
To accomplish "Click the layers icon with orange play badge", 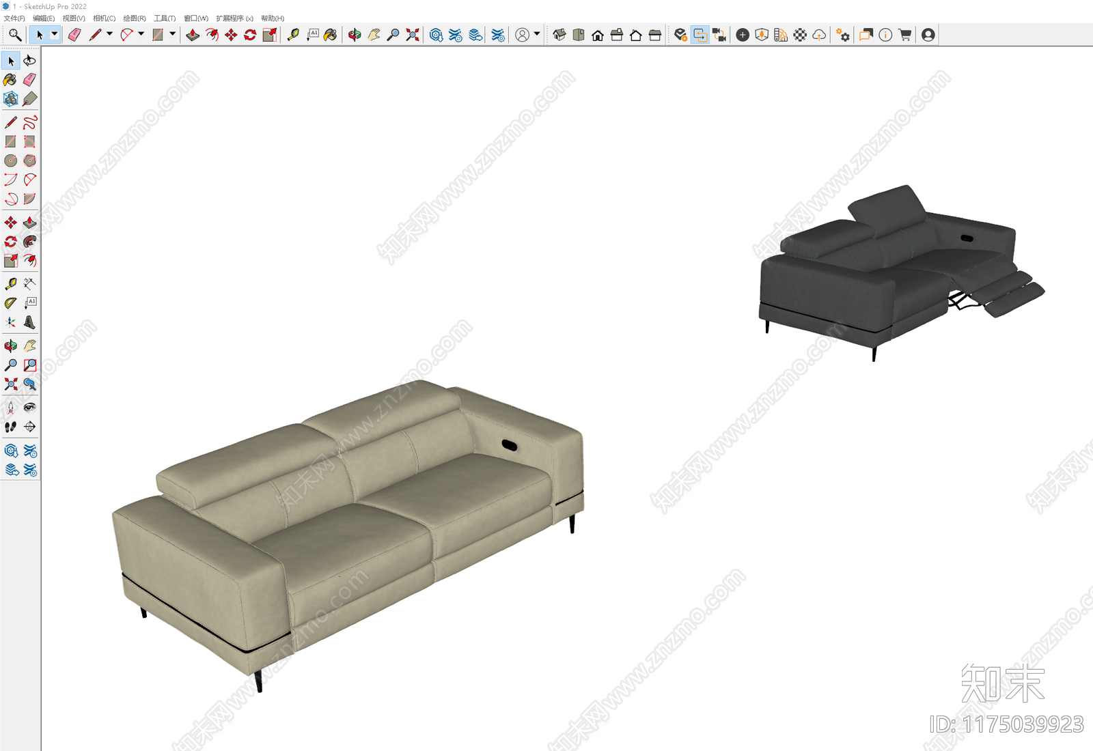I will (x=680, y=35).
